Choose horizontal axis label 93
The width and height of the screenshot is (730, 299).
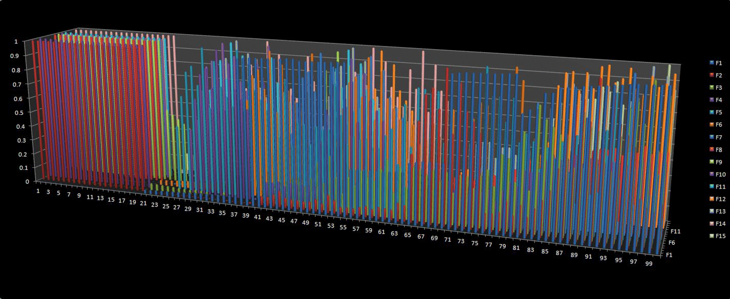603,258
